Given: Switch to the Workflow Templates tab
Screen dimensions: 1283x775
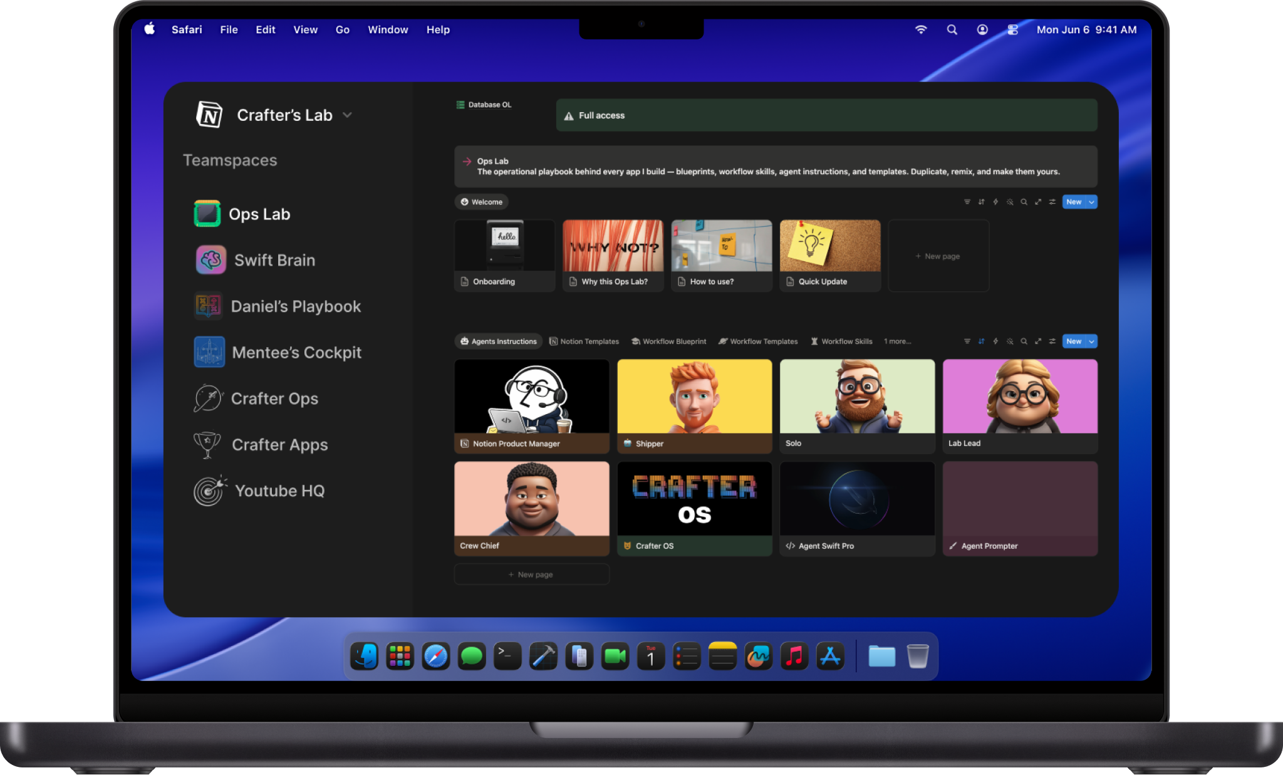Looking at the screenshot, I should (758, 341).
